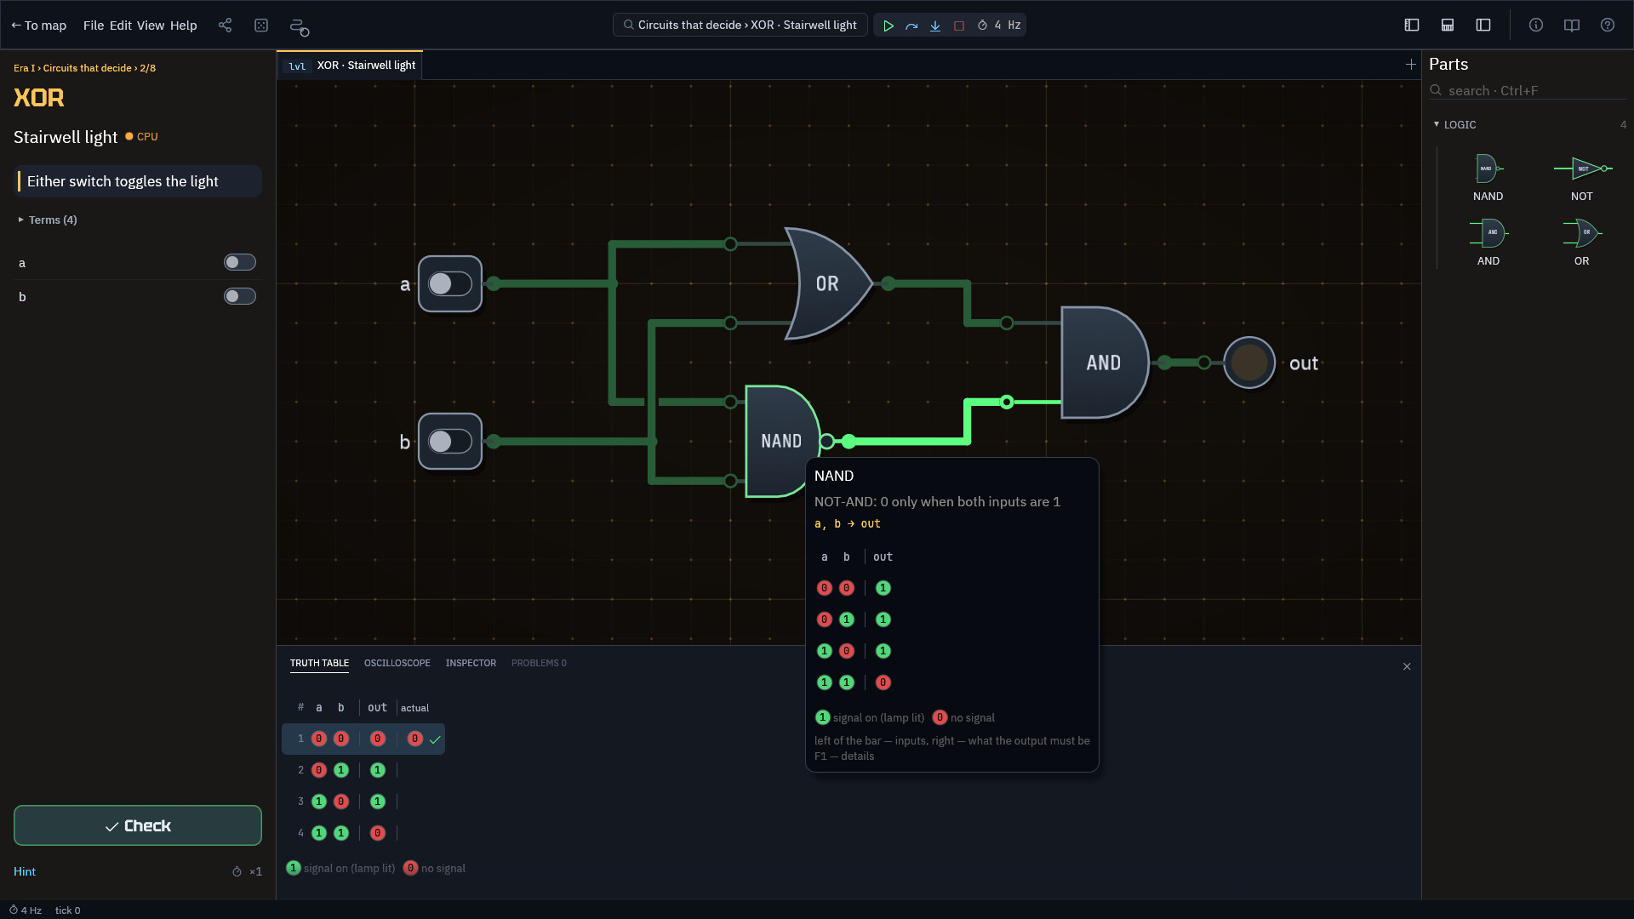Toggle the bottom panel layout icon
This screenshot has width=1634, height=919.
click(1448, 26)
